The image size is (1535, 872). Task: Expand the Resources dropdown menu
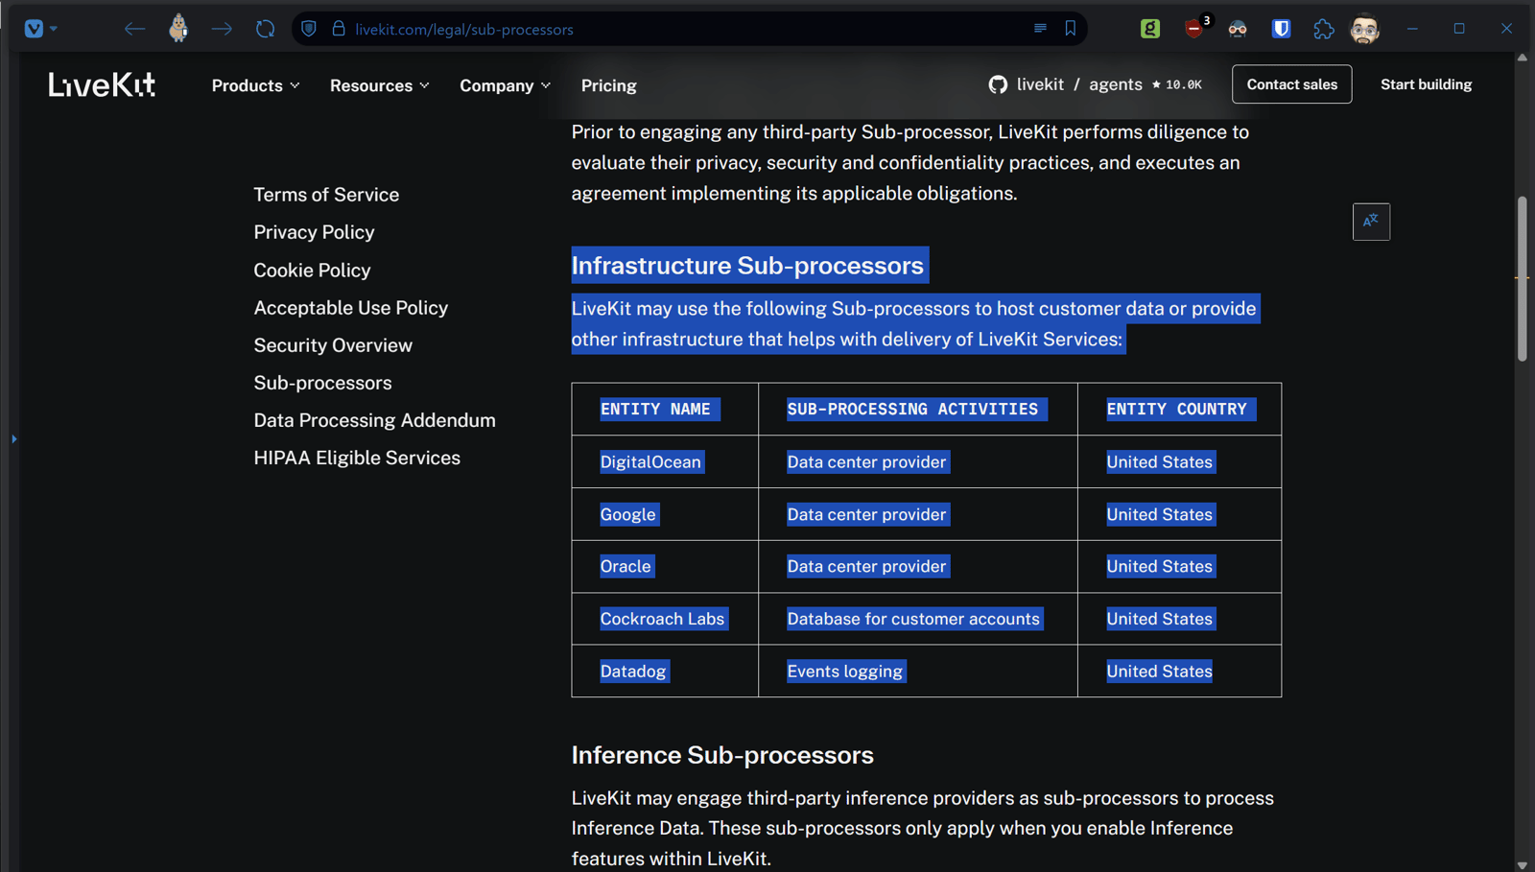(x=379, y=85)
